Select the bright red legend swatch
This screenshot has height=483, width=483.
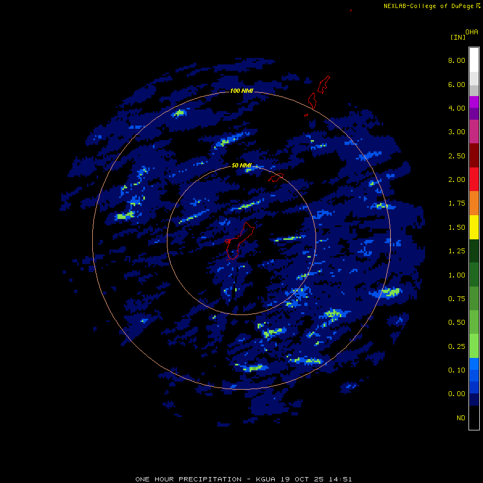point(474,179)
